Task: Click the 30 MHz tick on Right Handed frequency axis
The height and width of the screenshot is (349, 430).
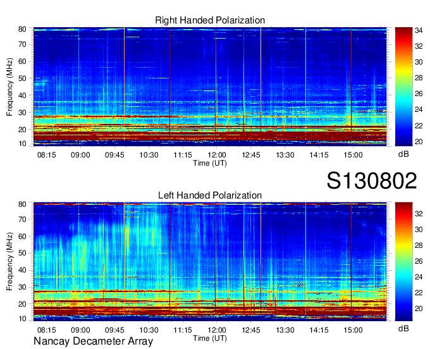Action: [22, 113]
